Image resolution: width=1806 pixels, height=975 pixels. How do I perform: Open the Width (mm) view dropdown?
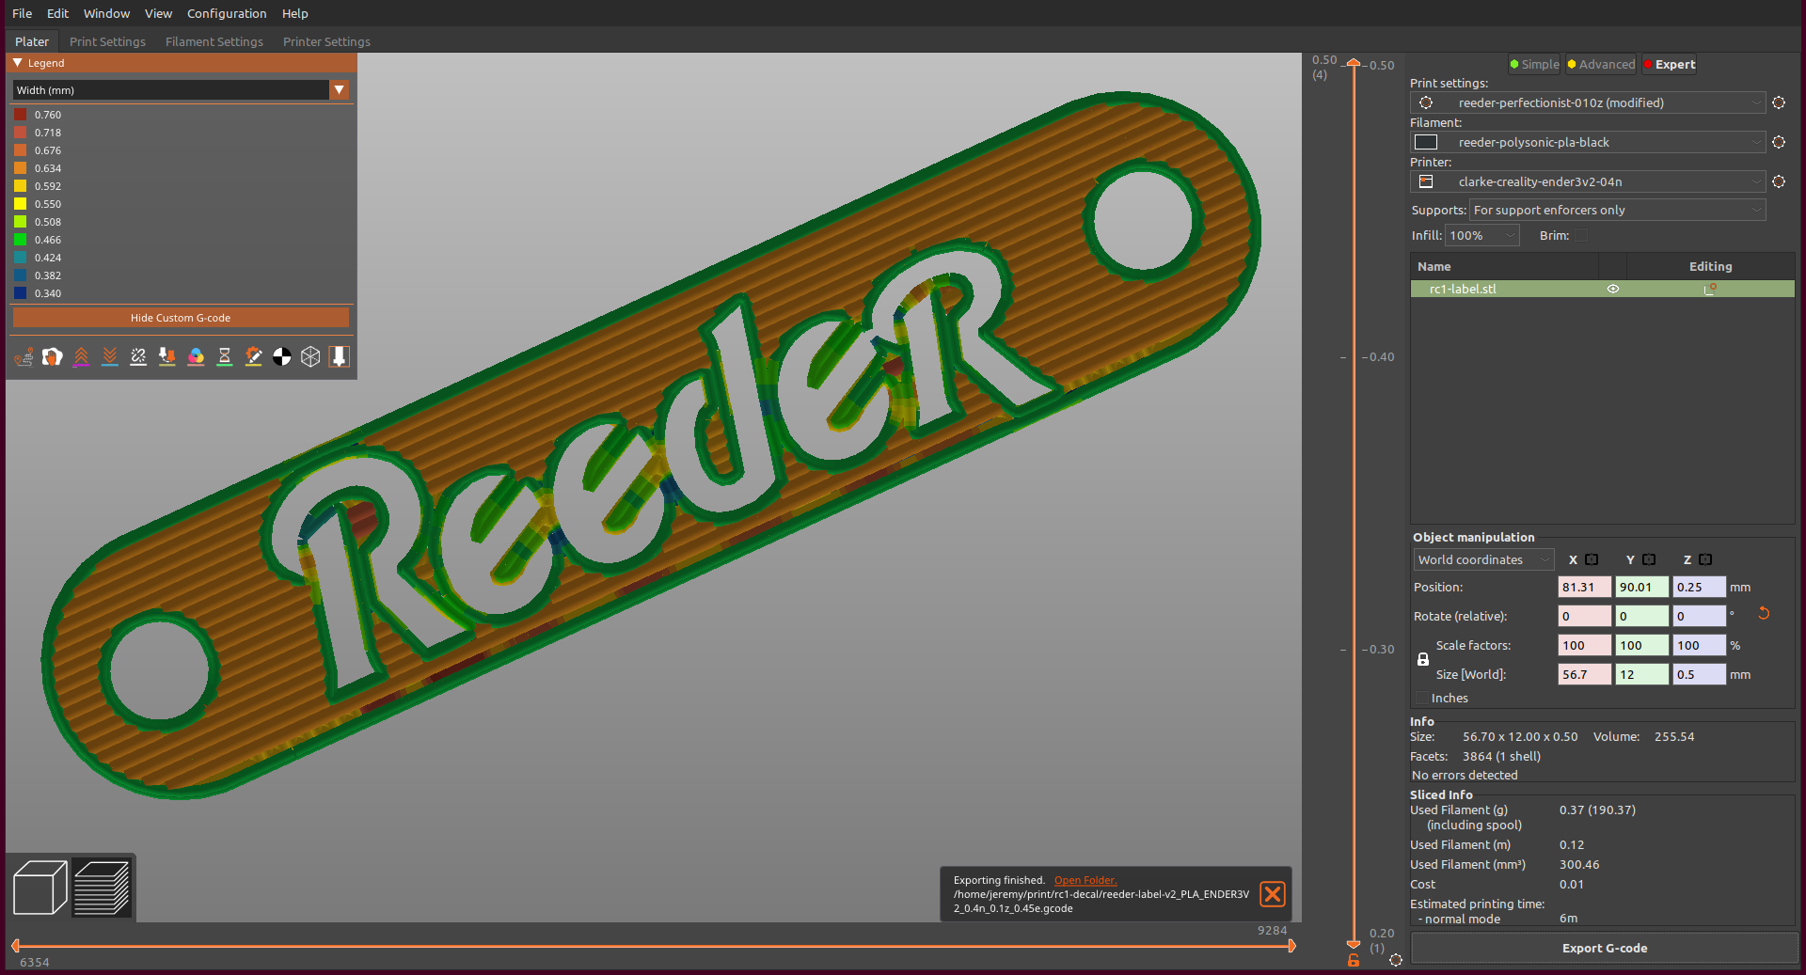click(x=339, y=89)
